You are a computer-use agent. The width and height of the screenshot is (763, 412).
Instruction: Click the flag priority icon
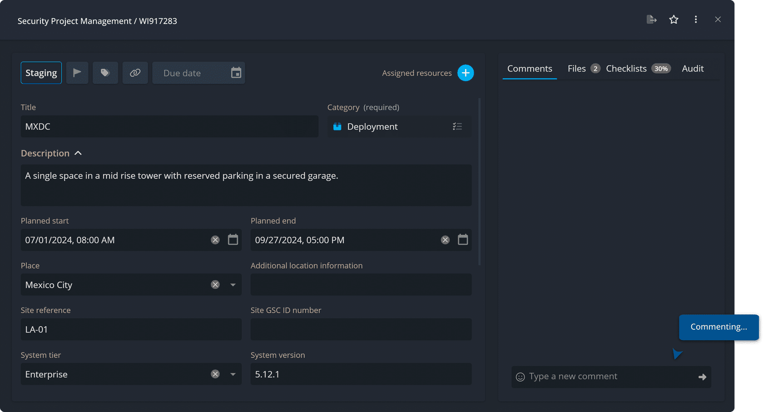77,73
